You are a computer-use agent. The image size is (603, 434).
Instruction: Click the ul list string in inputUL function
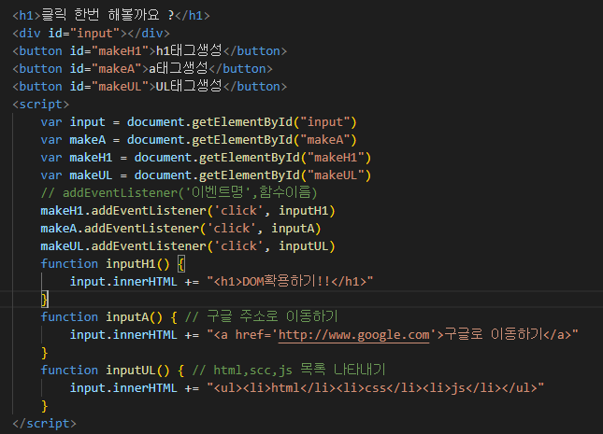[375, 387]
